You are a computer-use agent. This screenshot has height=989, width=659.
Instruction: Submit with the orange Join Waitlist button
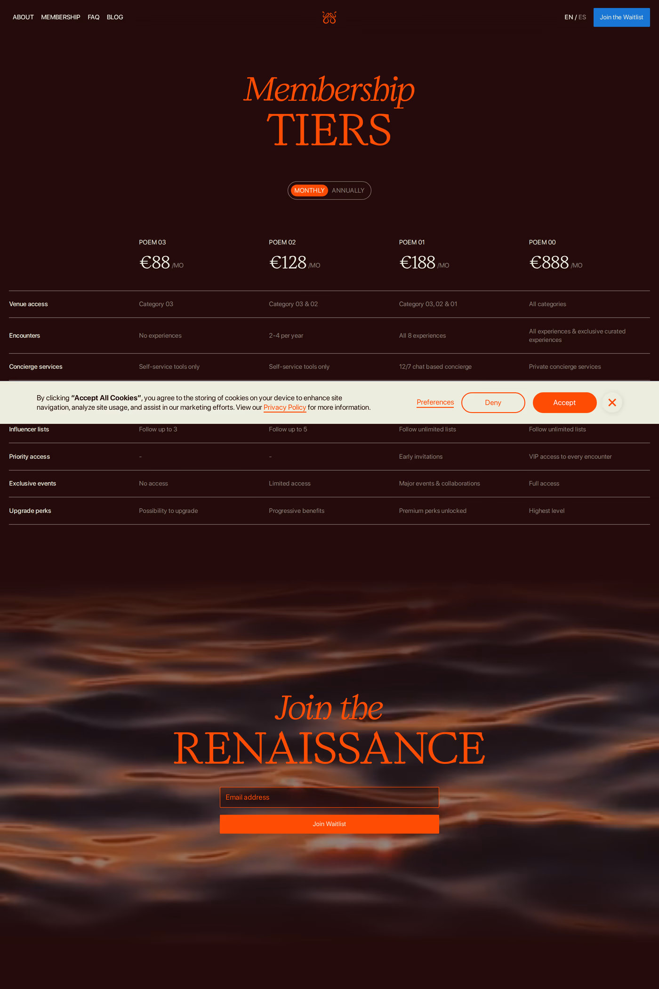tap(329, 824)
